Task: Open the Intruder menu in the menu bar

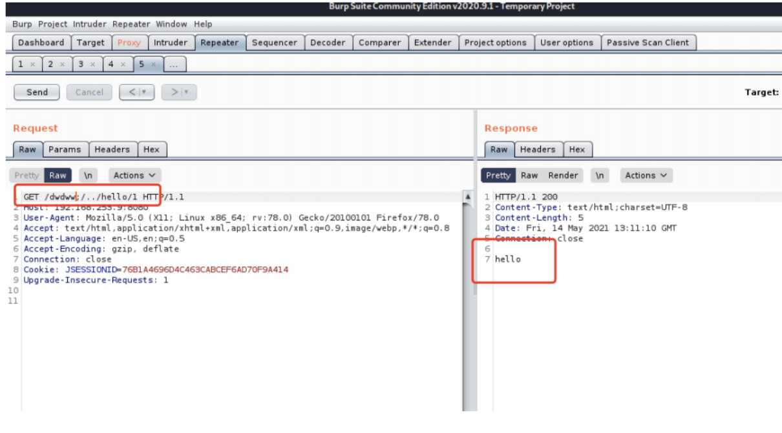Action: 90,24
